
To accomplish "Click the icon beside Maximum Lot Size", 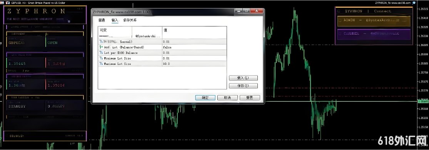I will click(x=101, y=64).
